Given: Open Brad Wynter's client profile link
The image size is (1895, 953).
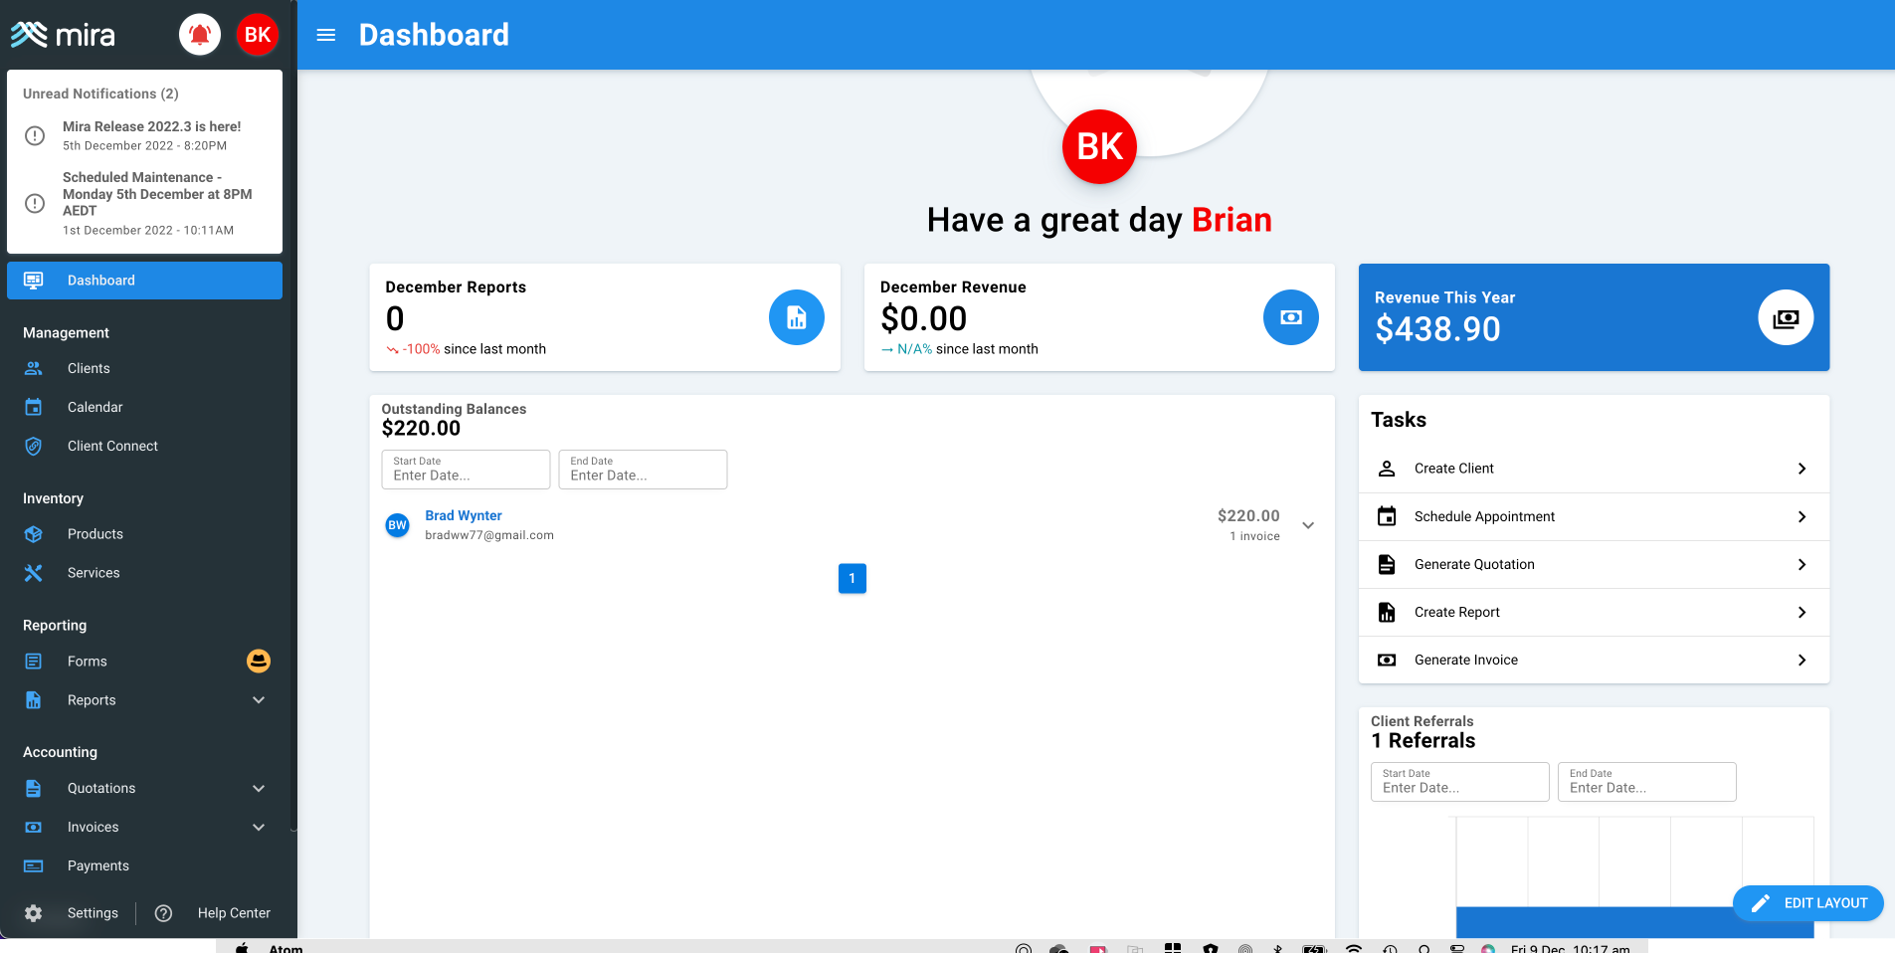Looking at the screenshot, I should point(463,515).
